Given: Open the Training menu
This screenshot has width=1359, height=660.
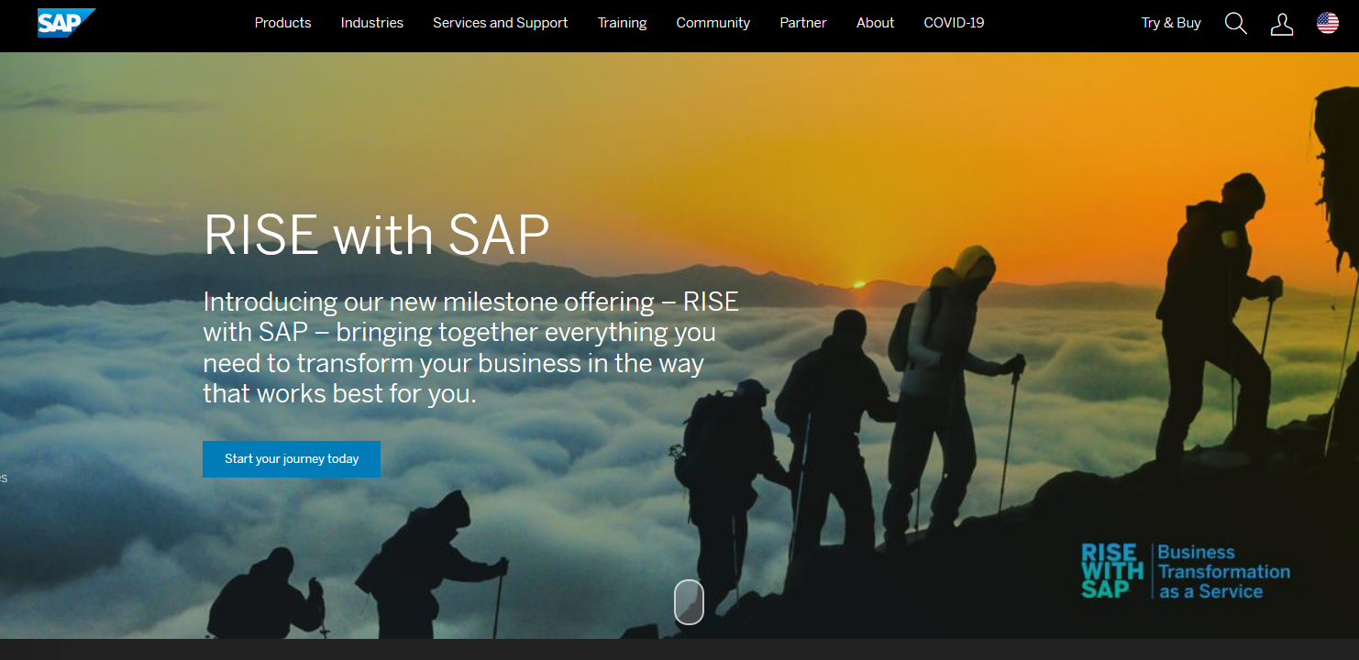Looking at the screenshot, I should [622, 23].
